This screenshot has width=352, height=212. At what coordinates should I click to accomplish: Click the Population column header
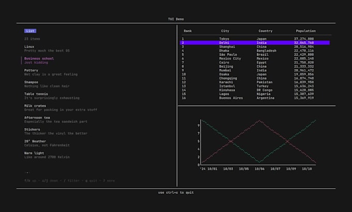(x=305, y=31)
